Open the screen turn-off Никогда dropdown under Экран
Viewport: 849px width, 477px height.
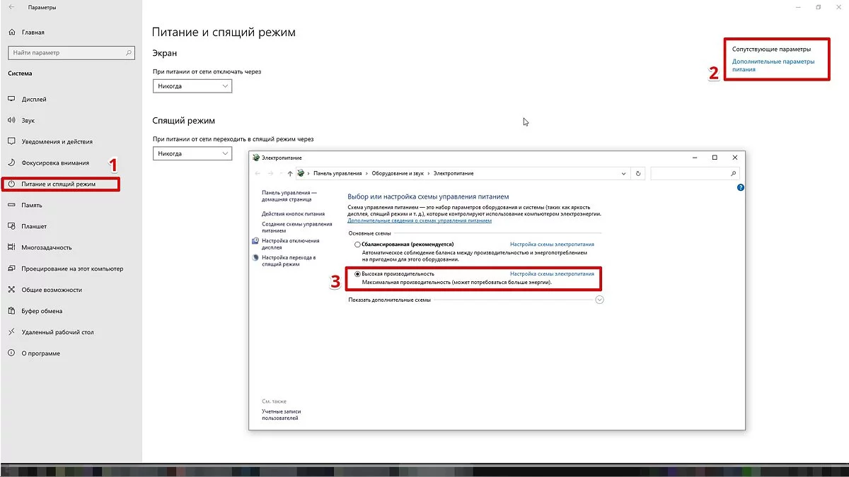(192, 86)
